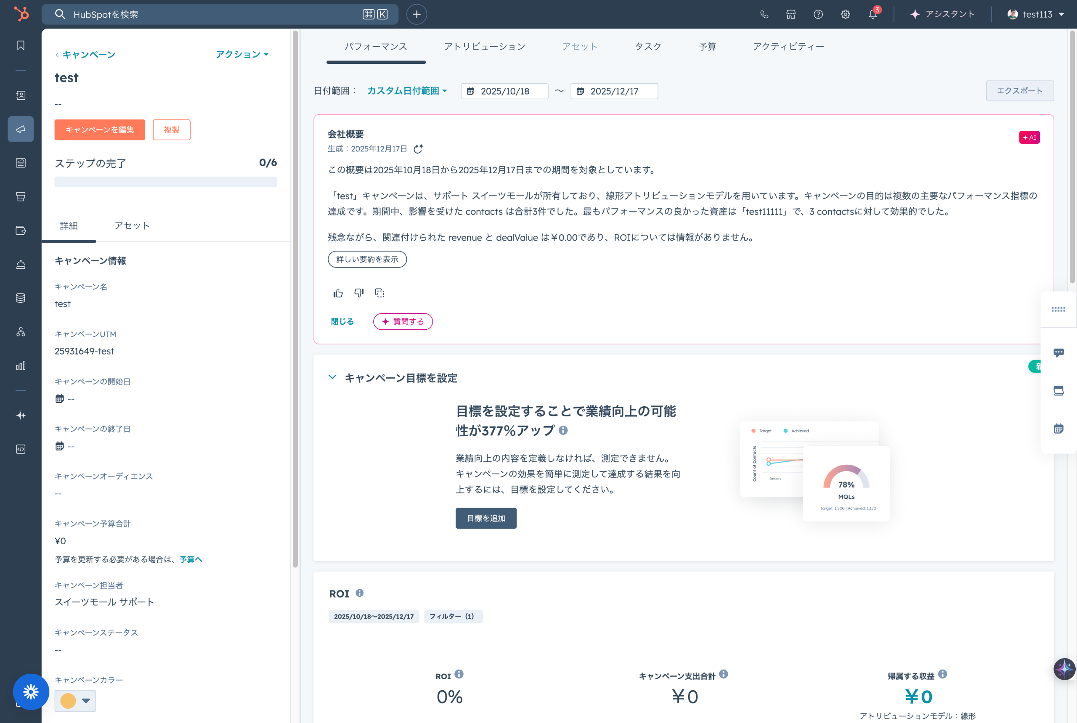Click the 目標を追加 button
This screenshot has width=1077, height=723.
click(485, 518)
